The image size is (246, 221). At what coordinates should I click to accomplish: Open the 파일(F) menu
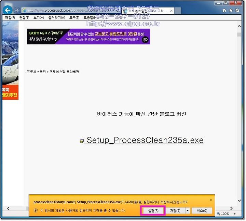[x=10, y=17]
